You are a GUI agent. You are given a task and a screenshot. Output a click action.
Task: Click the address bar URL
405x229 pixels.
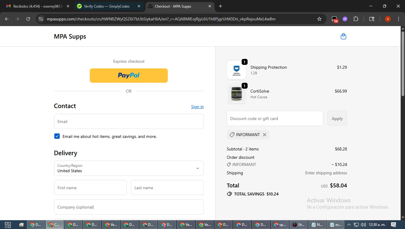tap(161, 19)
